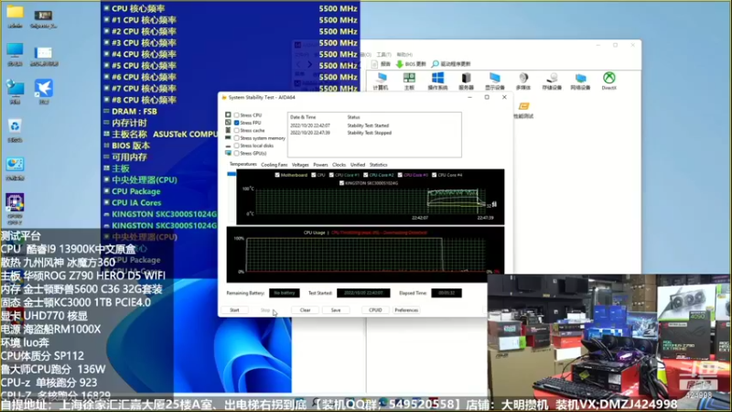Open the white image file icon on desktop
The height and width of the screenshot is (412, 732).
pos(43,52)
